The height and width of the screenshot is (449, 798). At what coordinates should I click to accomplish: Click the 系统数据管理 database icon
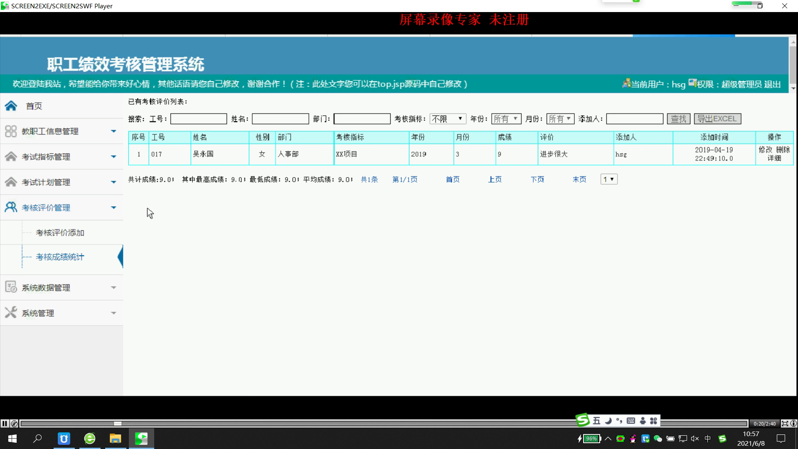(11, 287)
